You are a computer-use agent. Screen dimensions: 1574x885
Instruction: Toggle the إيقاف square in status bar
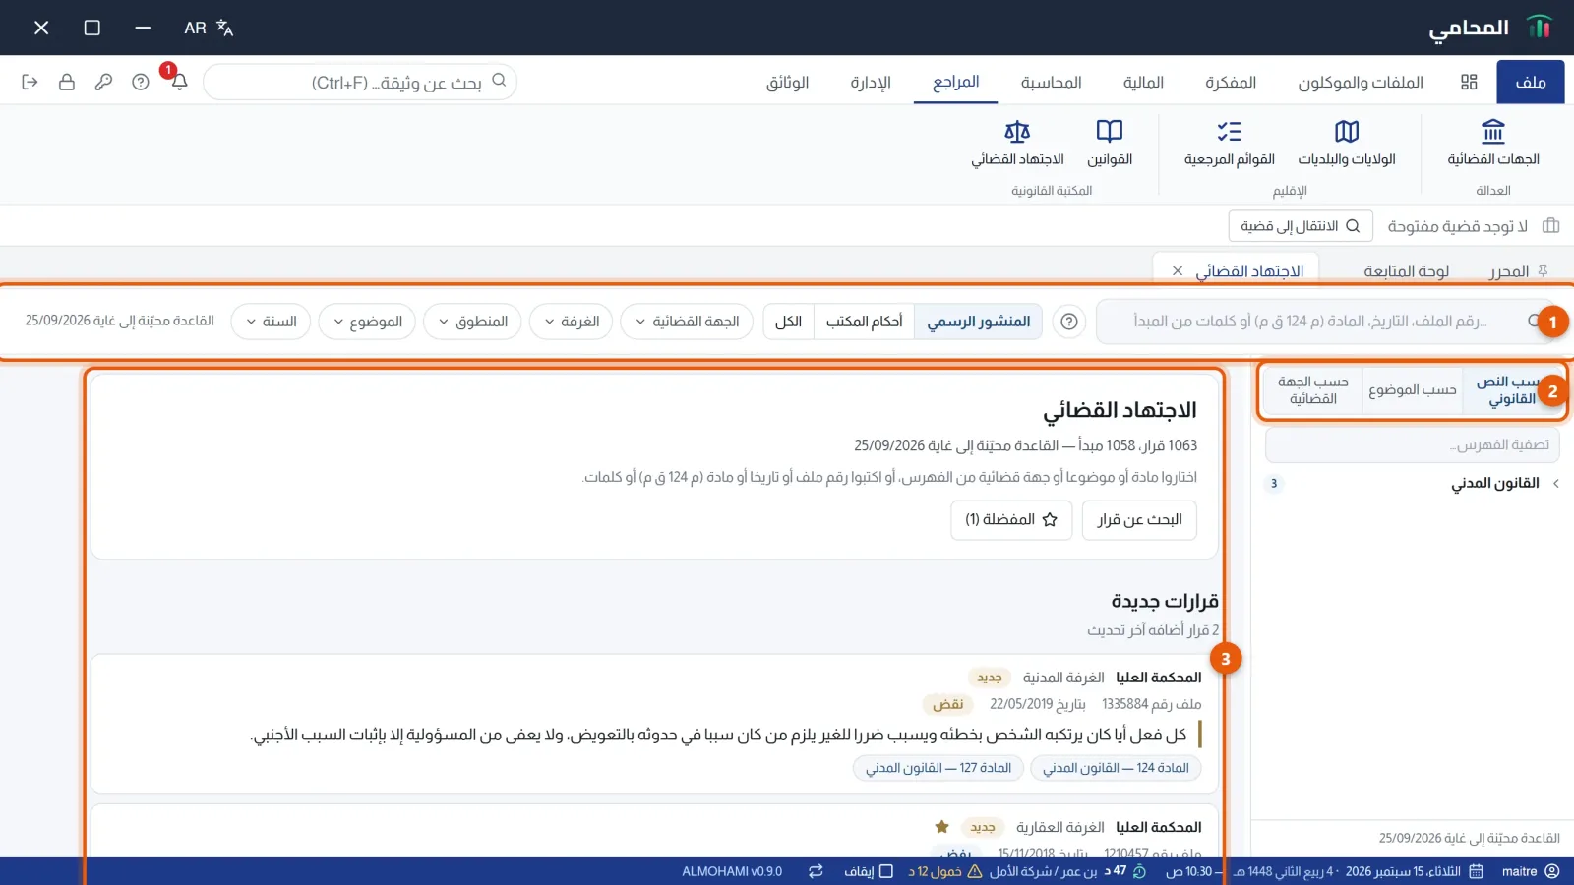click(x=885, y=871)
